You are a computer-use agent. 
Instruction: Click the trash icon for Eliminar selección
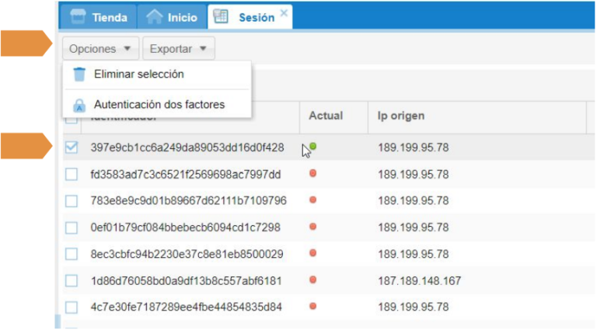click(79, 75)
